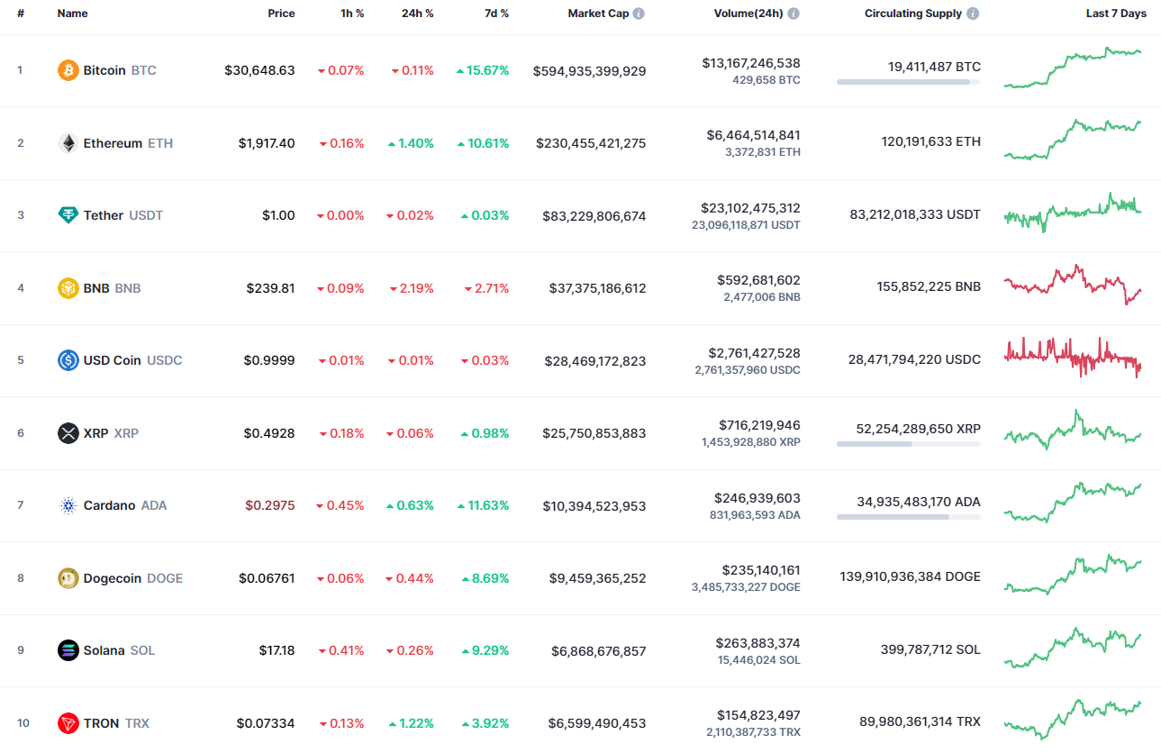
Task: Open the Dogecoin DOGE name link
Action: [114, 578]
